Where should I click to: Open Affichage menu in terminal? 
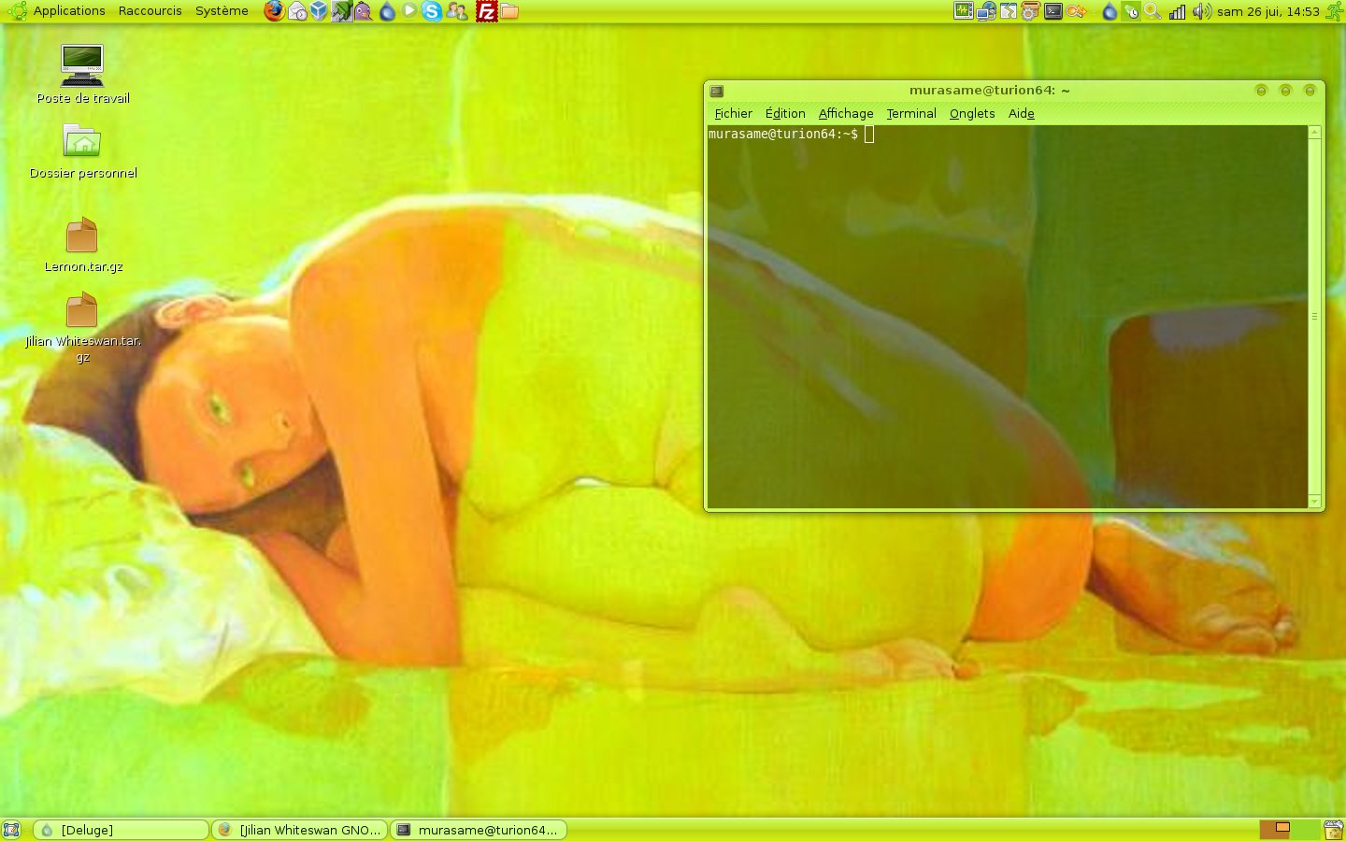[846, 113]
